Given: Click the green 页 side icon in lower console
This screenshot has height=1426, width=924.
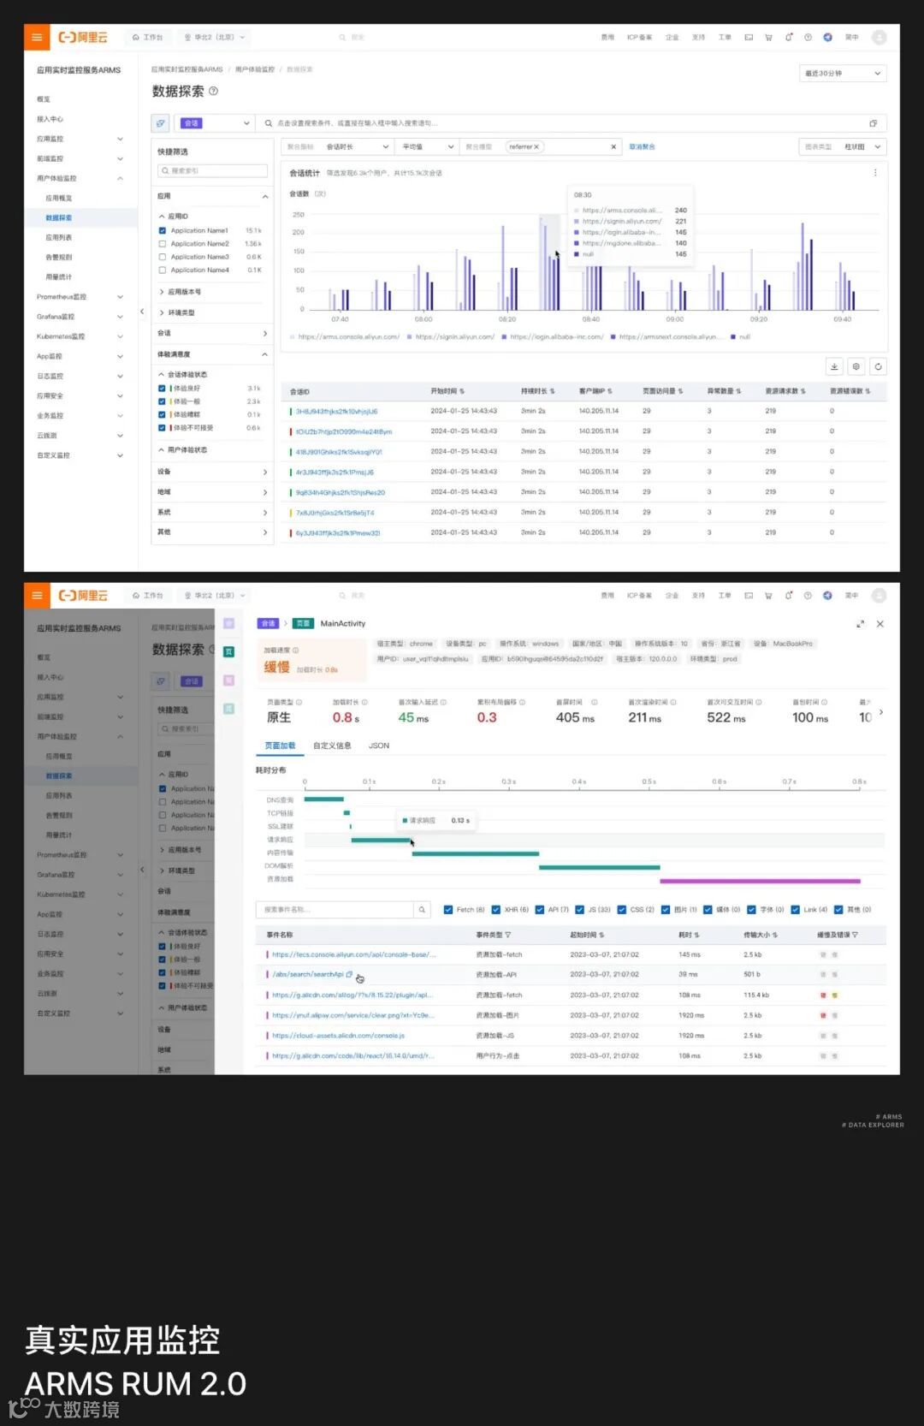Looking at the screenshot, I should [228, 651].
